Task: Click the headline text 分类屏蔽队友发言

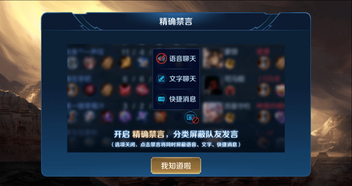Action: click(206, 134)
